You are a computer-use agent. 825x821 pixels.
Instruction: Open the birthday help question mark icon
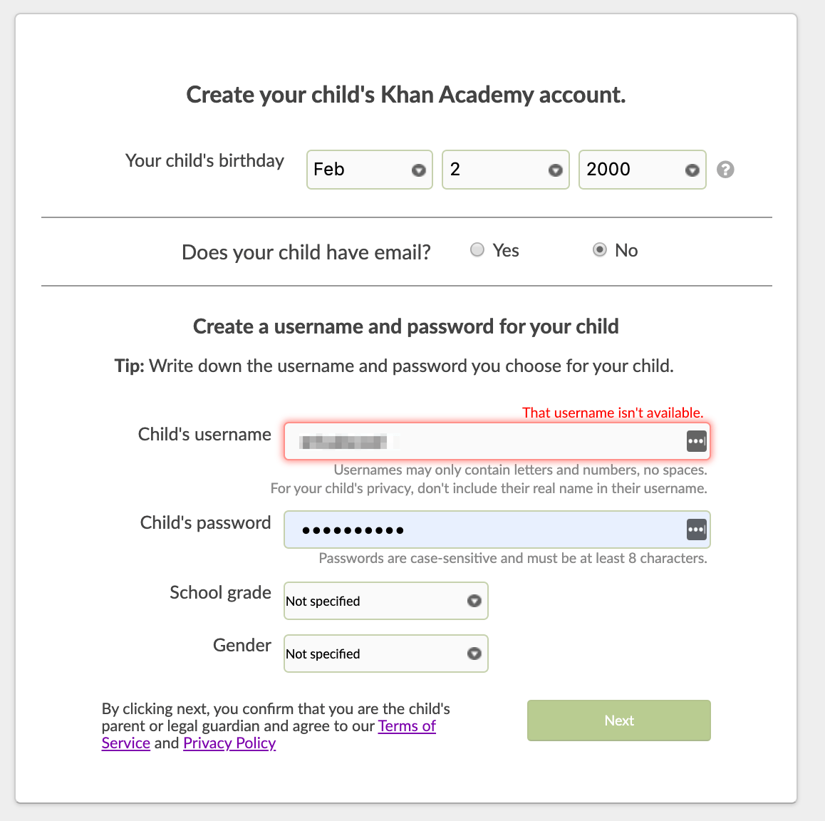pos(725,170)
